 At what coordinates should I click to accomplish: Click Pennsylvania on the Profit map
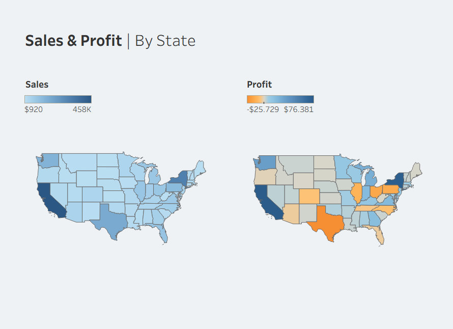[391, 190]
